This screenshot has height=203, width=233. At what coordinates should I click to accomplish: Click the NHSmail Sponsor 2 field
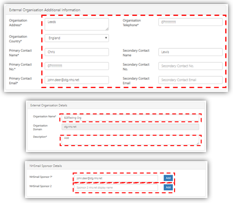click(x=116, y=188)
